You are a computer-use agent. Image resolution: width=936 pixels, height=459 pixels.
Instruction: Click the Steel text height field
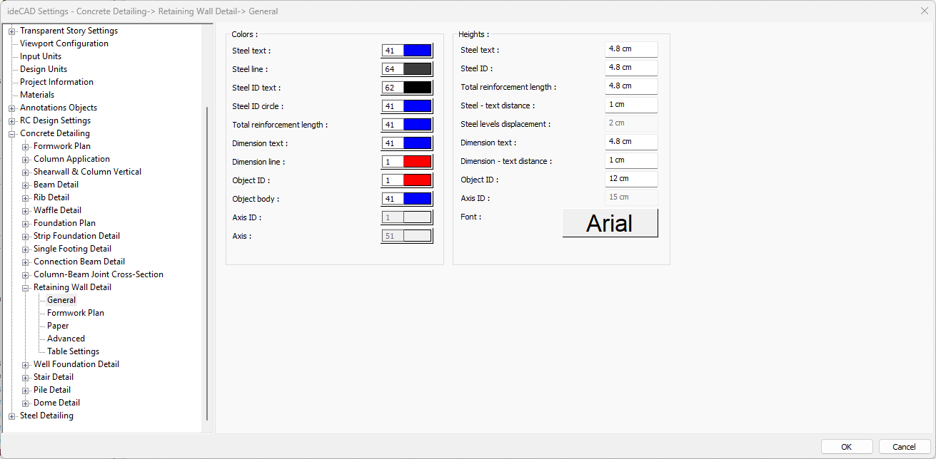point(630,49)
